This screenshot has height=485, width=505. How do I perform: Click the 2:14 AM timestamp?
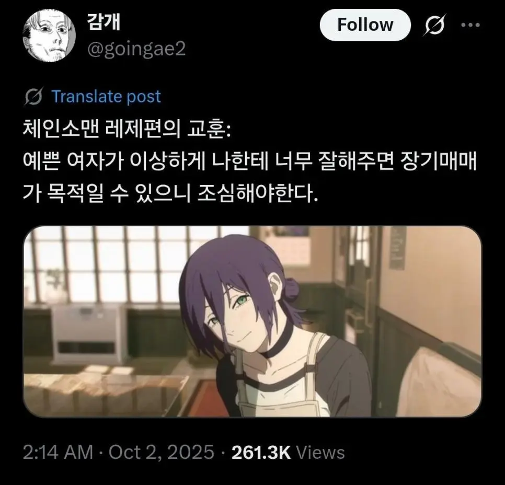[58, 452]
